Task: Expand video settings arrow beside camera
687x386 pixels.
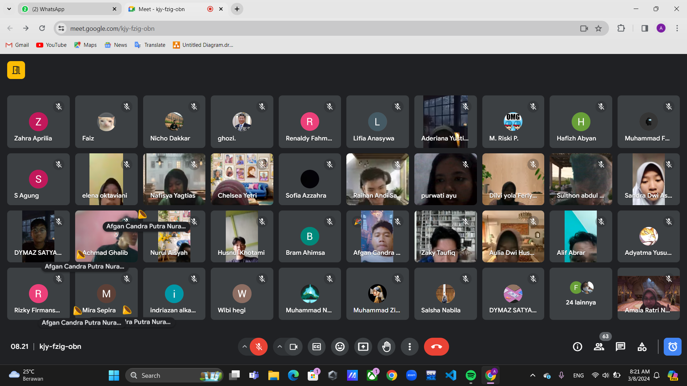Action: (279, 347)
